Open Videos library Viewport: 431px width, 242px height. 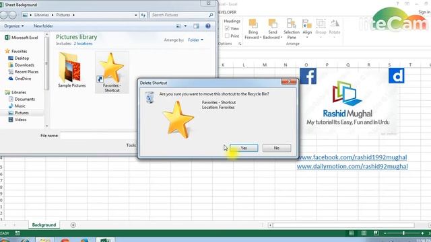(18, 120)
